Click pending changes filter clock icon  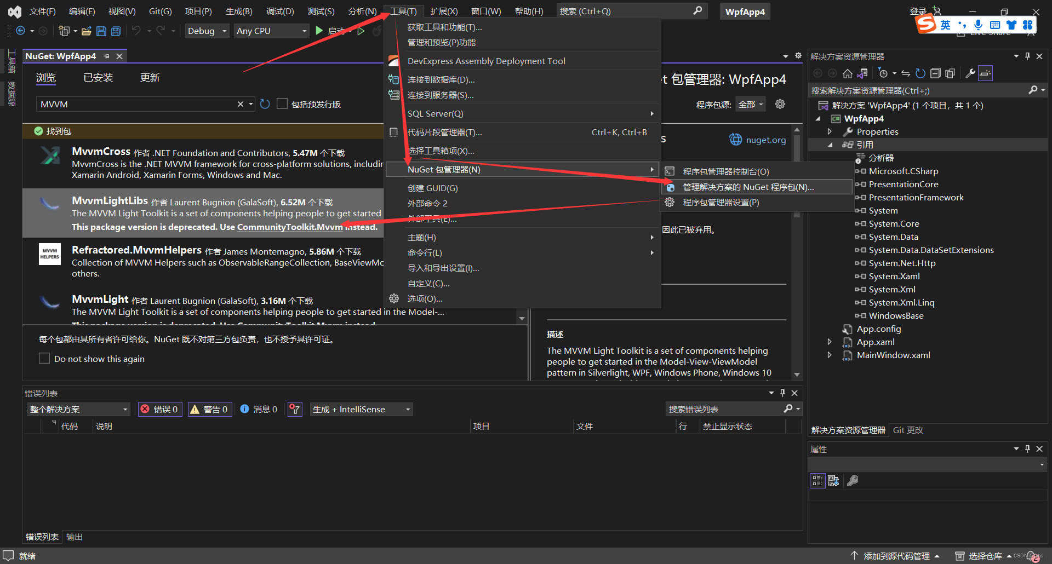883,73
